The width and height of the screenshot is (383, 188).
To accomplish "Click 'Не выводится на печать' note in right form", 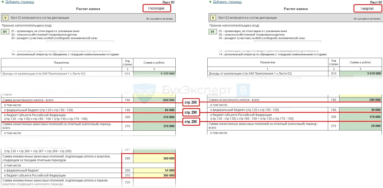I will pos(367,19).
